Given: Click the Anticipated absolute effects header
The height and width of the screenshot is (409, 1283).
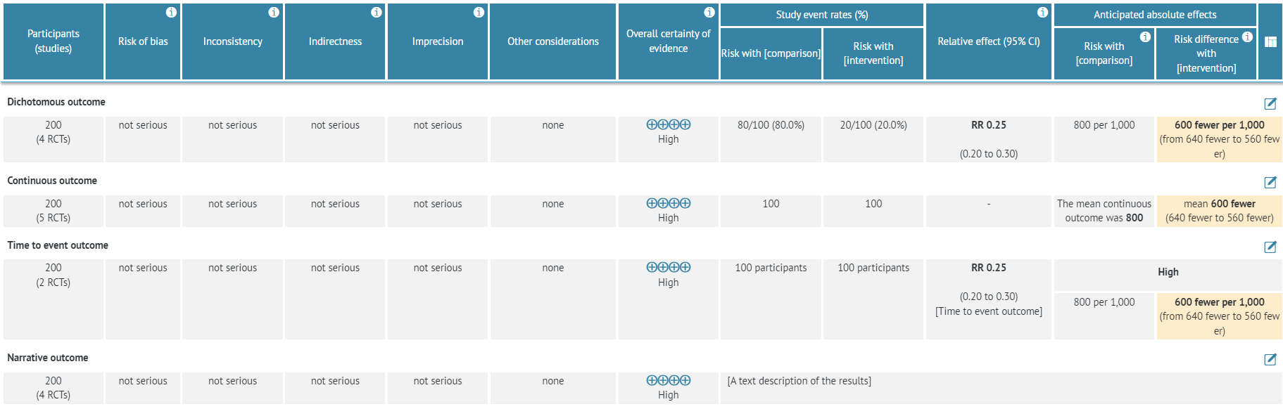Looking at the screenshot, I should pyautogui.click(x=1155, y=15).
